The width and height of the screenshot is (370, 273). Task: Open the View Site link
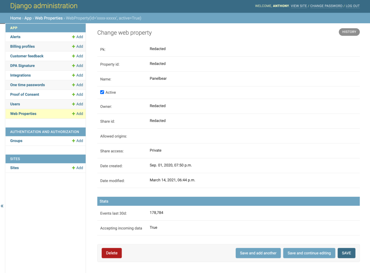point(299,6)
